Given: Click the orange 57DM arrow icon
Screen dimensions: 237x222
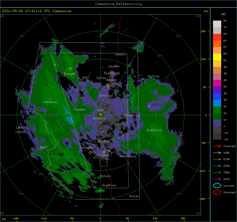Looking at the screenshot, I should point(217,159).
